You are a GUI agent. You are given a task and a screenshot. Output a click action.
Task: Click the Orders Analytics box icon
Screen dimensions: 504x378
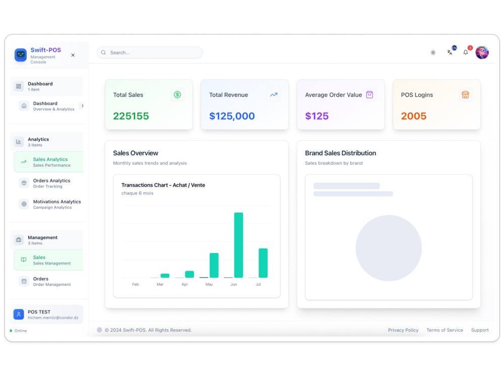tap(24, 183)
